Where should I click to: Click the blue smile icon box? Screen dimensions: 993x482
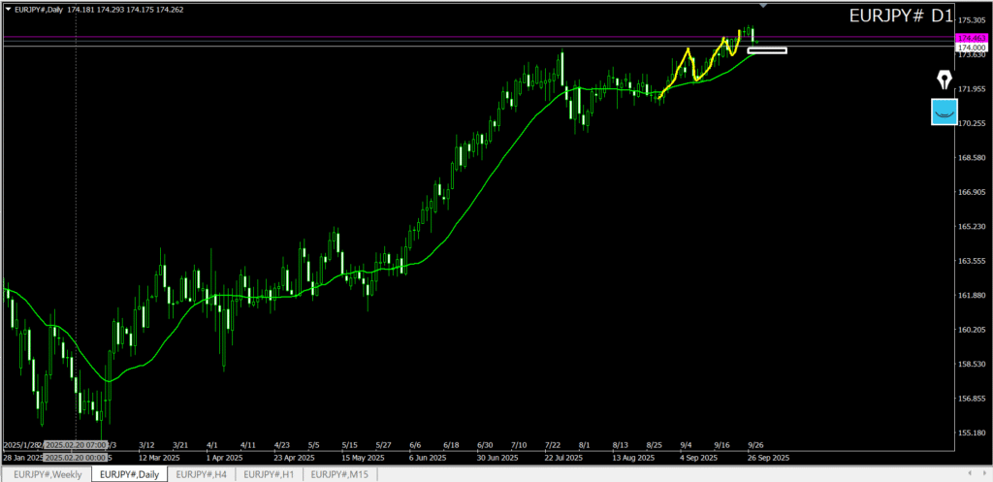944,112
